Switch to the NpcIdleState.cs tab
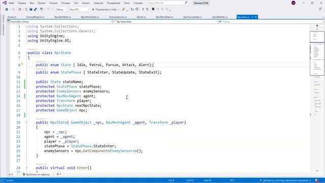Screen dimensions: 325x183 point(220,17)
